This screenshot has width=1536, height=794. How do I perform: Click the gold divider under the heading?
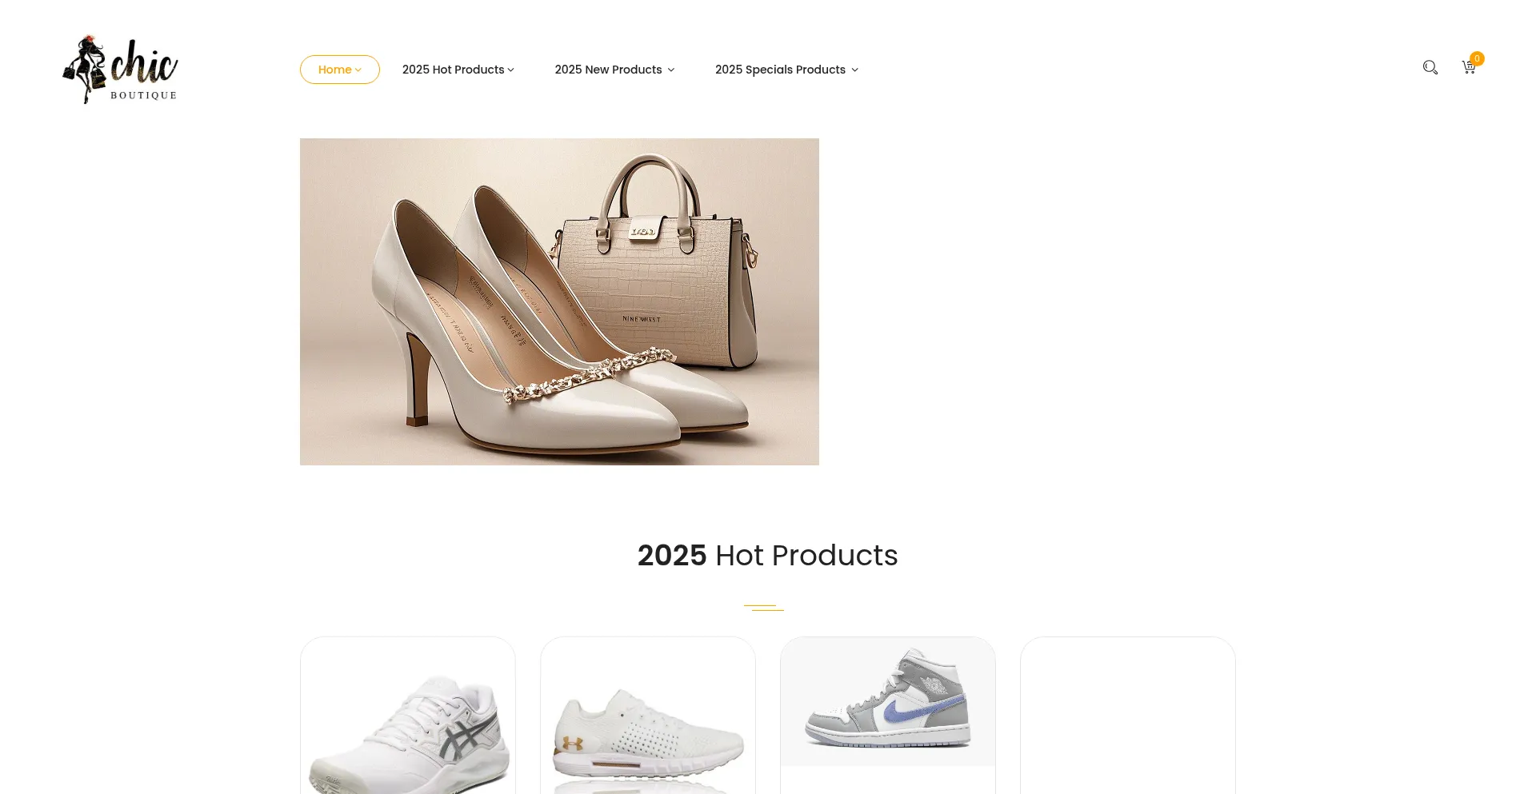pyautogui.click(x=764, y=608)
